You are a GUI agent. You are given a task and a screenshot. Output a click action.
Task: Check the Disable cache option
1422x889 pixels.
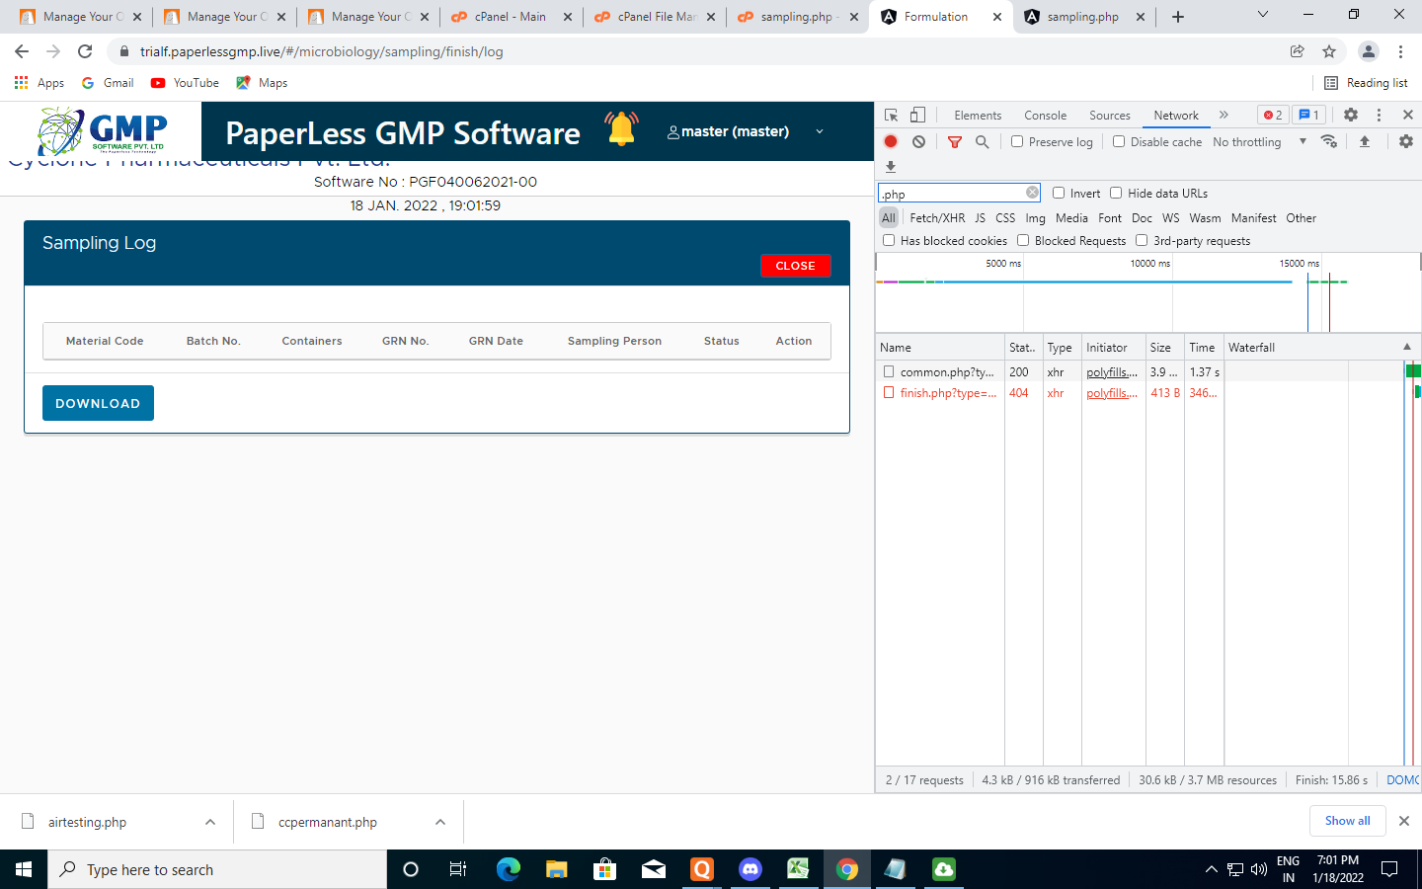[1119, 141]
